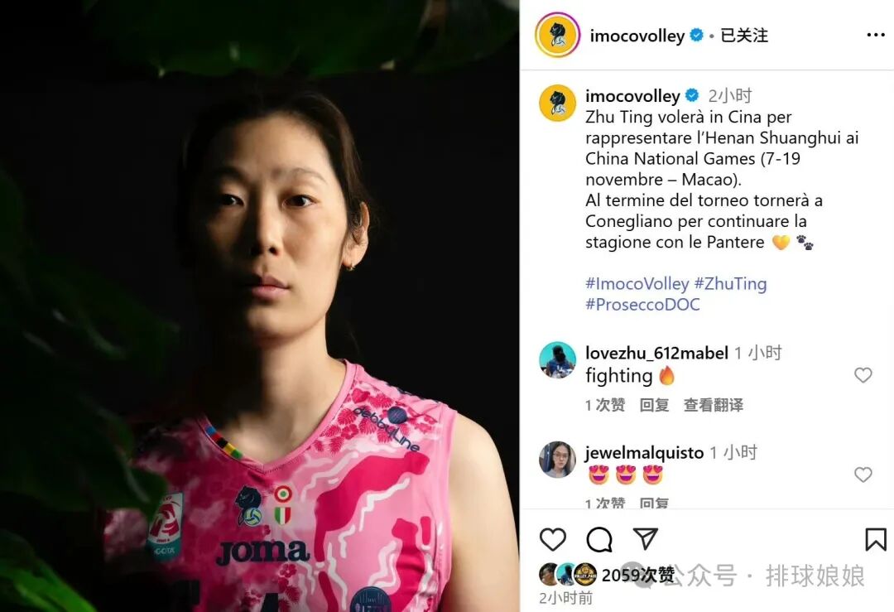Open jewelmalquisto's profile avatar

(558, 459)
